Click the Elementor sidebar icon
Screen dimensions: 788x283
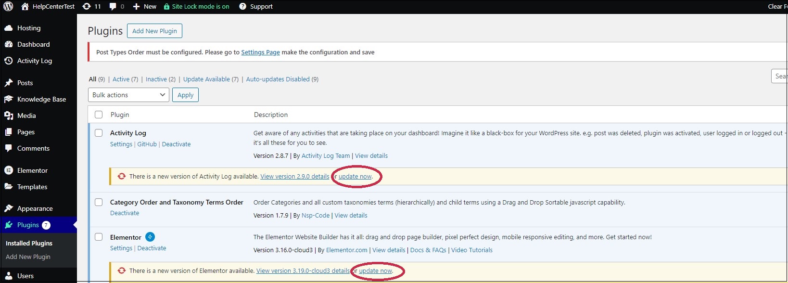tap(9, 170)
